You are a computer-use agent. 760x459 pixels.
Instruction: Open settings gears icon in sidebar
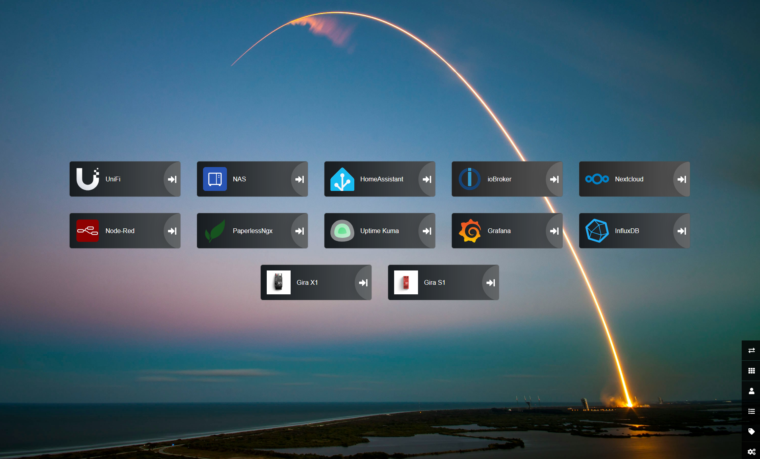coord(751,451)
